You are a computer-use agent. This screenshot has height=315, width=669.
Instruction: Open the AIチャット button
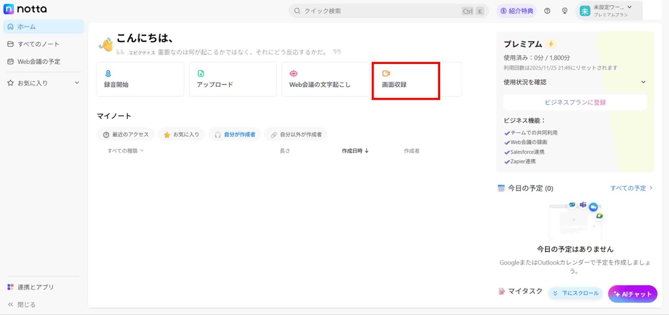(x=633, y=294)
